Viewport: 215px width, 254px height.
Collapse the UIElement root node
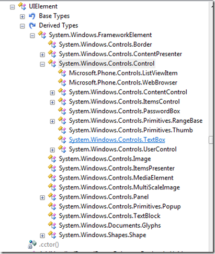(x=13, y=7)
